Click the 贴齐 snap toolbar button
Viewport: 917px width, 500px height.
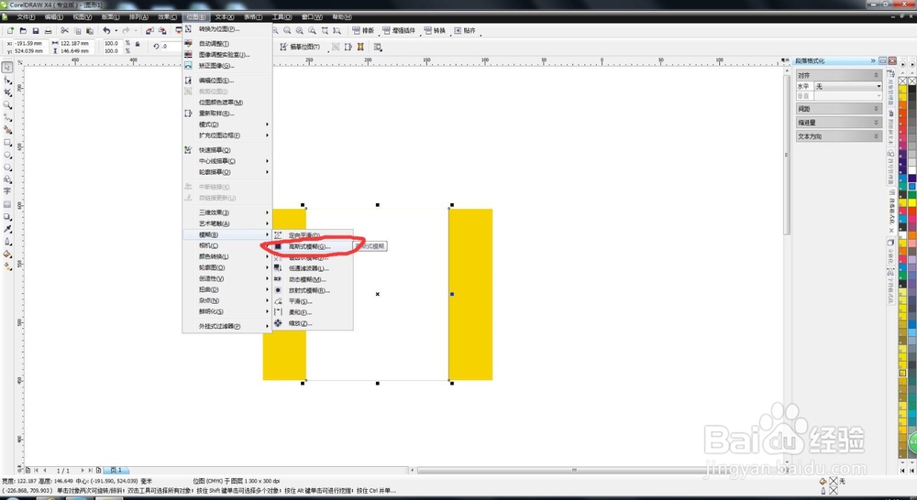click(x=466, y=30)
